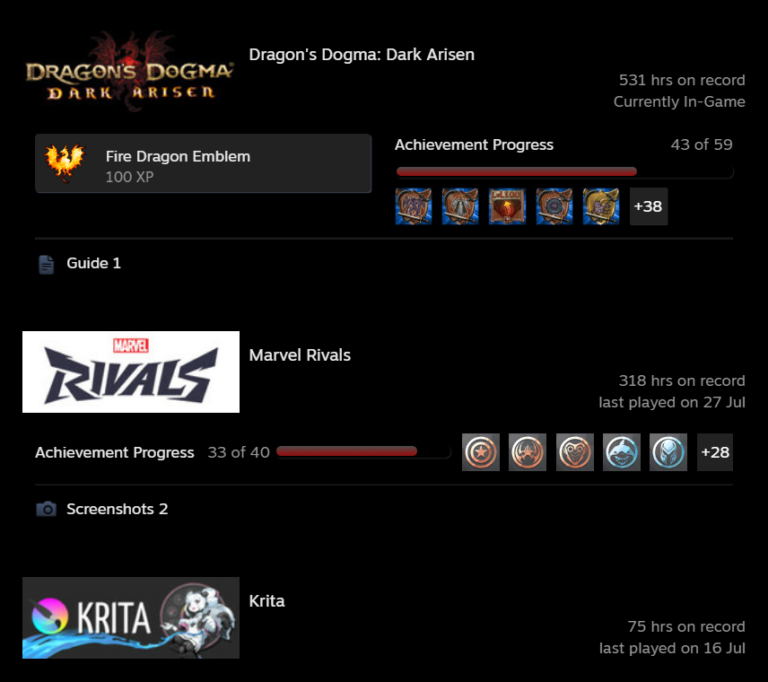Open the Krita banner image

[131, 617]
